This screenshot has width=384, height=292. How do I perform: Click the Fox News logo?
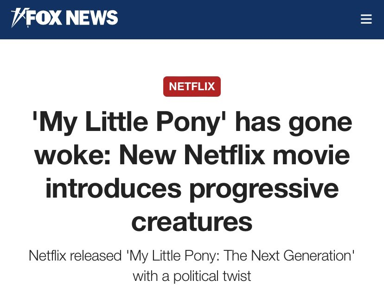click(65, 19)
